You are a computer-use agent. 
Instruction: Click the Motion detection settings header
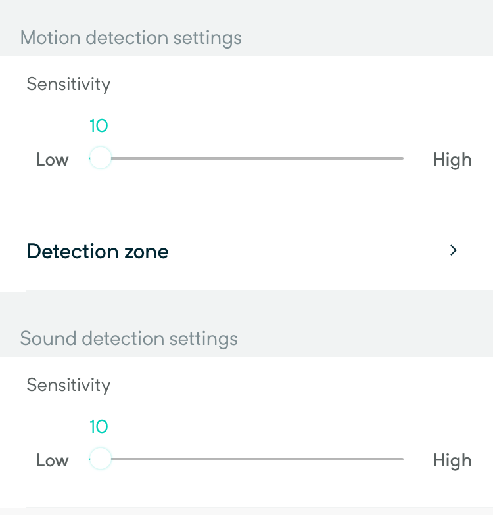tap(131, 38)
